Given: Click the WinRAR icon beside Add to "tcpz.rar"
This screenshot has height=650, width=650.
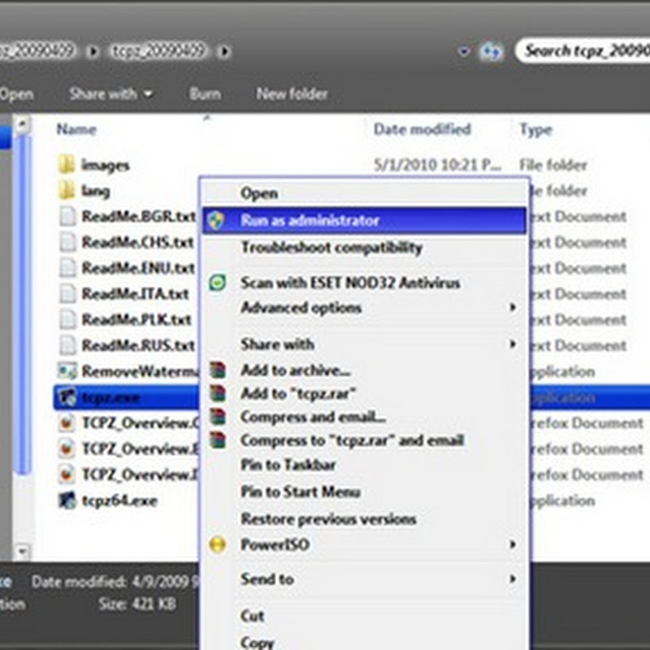Looking at the screenshot, I should (x=218, y=393).
